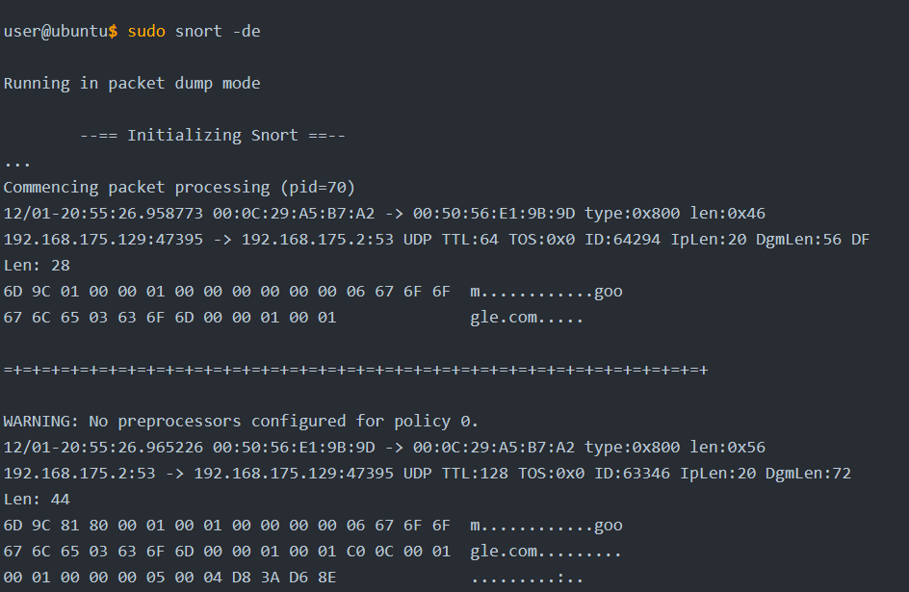Screen dimensions: 909x592
Task: Click 'DgmLen:72' in response packet
Action: [808, 474]
